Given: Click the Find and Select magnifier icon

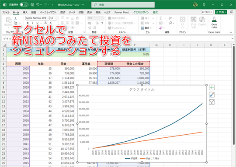Looking at the screenshot, I should tap(170, 23).
